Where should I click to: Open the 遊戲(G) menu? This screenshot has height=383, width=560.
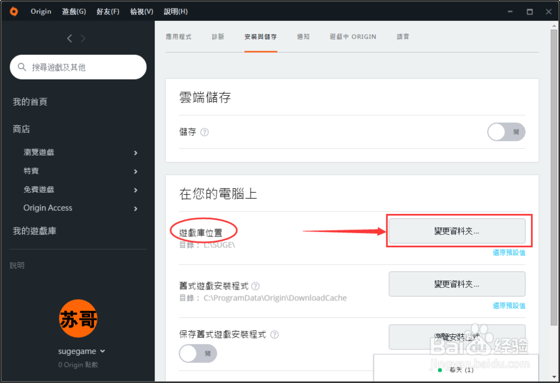coord(74,11)
